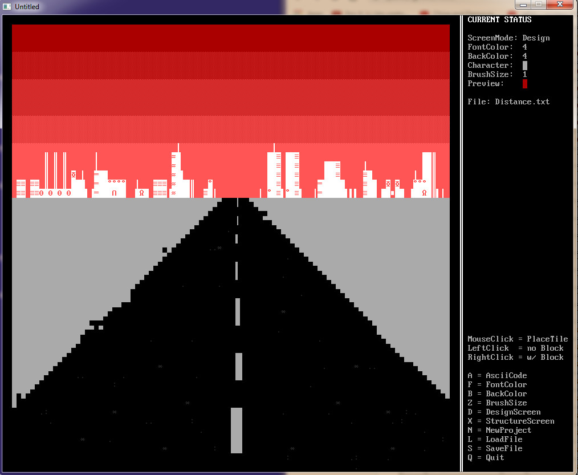This screenshot has height=475, width=578.
Task: Click the 'A = AsciiCode' shortcut line
Action: coord(497,376)
